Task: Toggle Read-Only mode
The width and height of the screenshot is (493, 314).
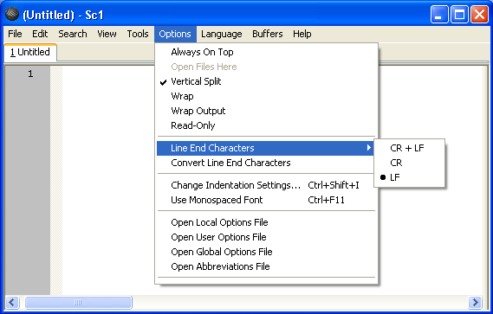Action: point(267,125)
